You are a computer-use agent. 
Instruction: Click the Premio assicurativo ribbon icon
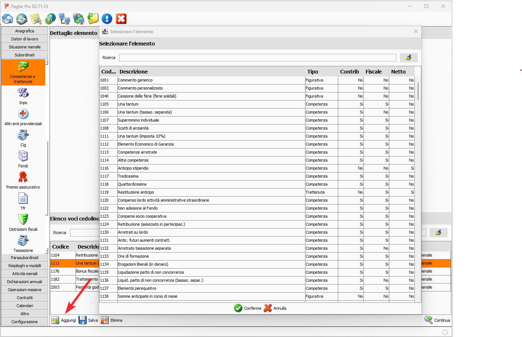[x=23, y=178]
